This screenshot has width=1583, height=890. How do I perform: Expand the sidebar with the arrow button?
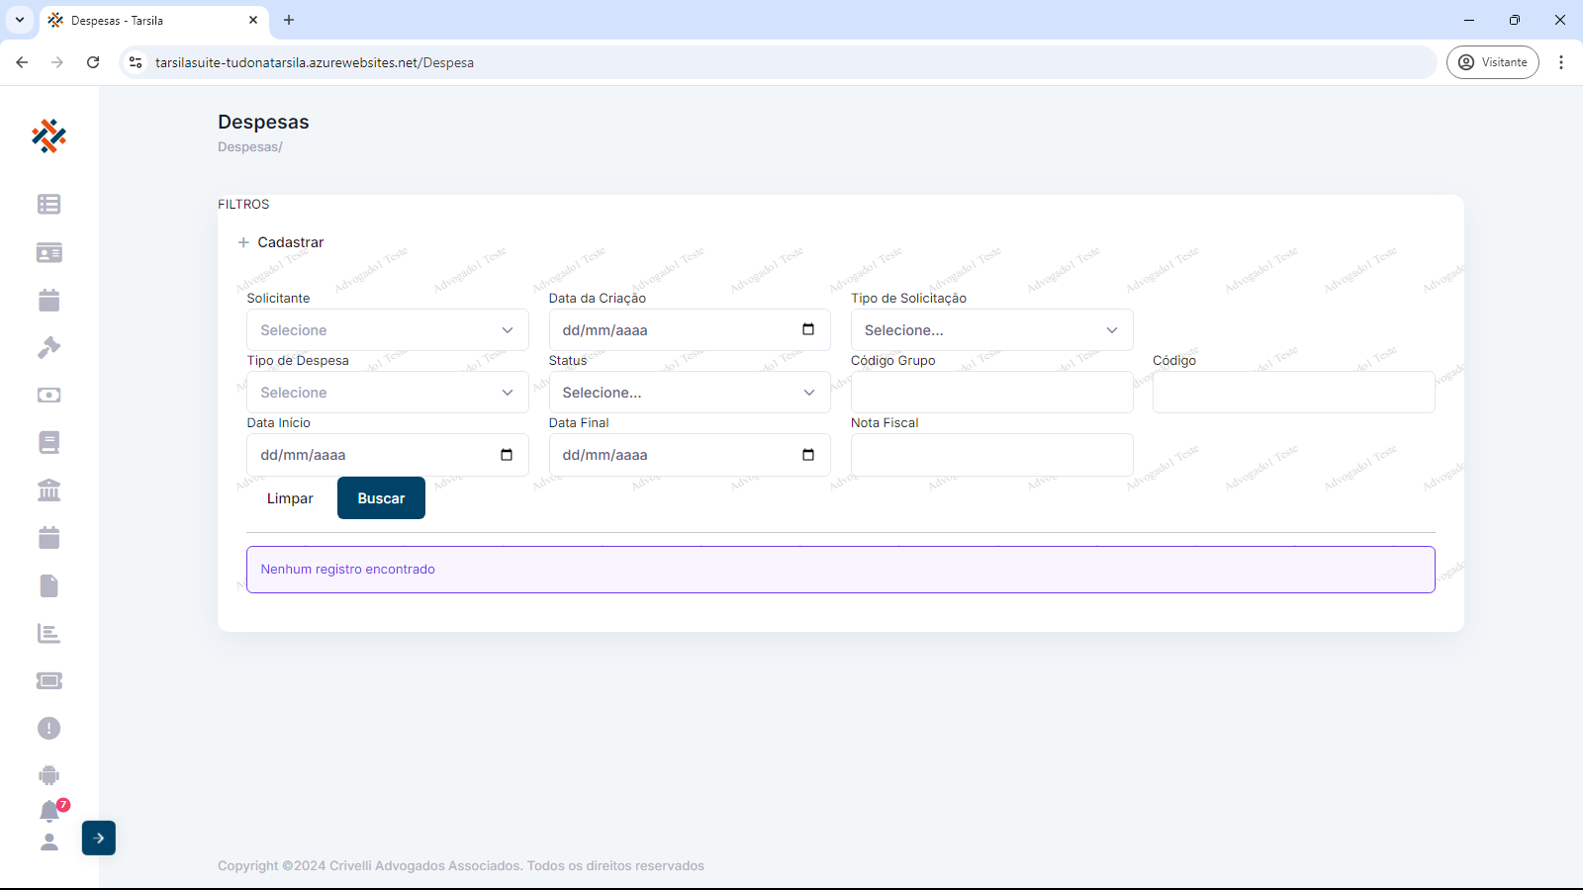coord(99,838)
